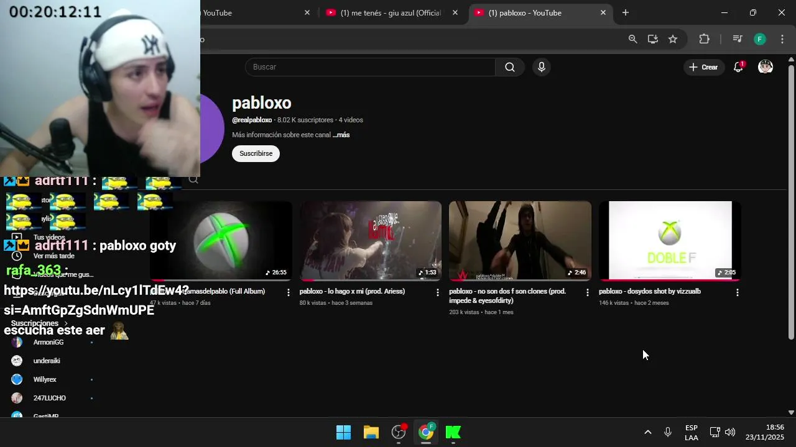Click the install app icon in the address bar
The height and width of the screenshot is (447, 796).
652,39
